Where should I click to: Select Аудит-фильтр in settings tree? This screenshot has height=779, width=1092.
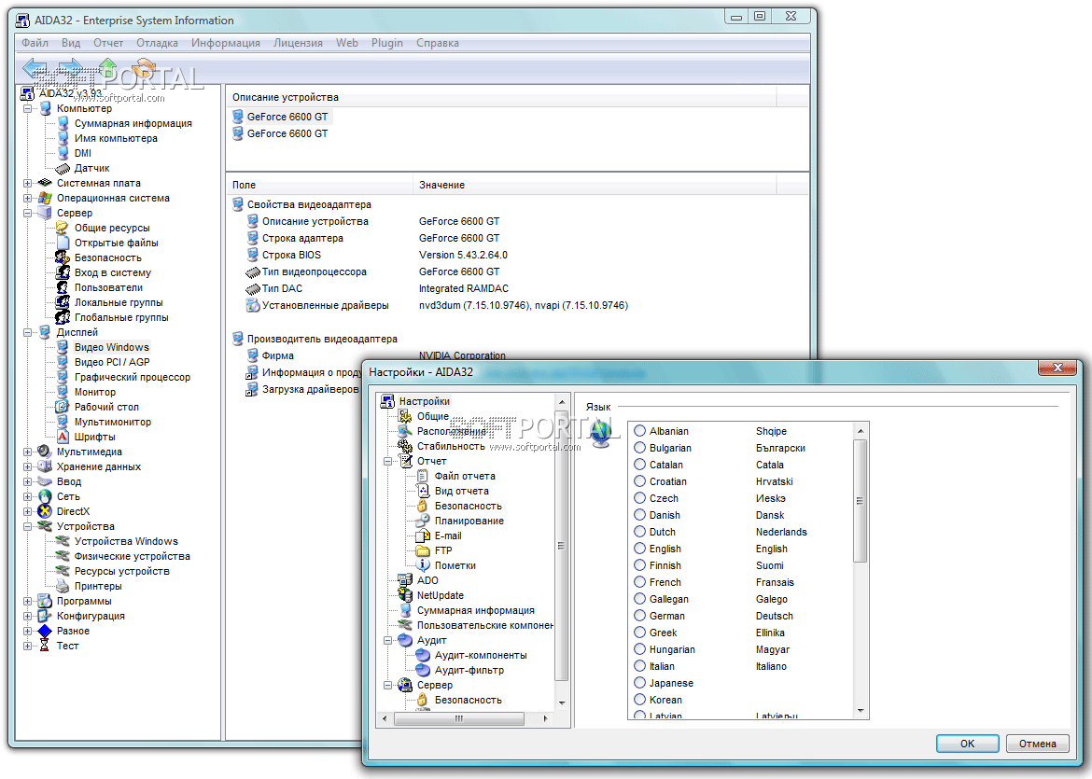[x=469, y=671]
